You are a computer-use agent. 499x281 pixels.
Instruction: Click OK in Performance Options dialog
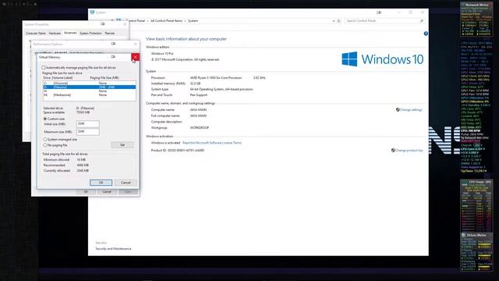[86, 192]
